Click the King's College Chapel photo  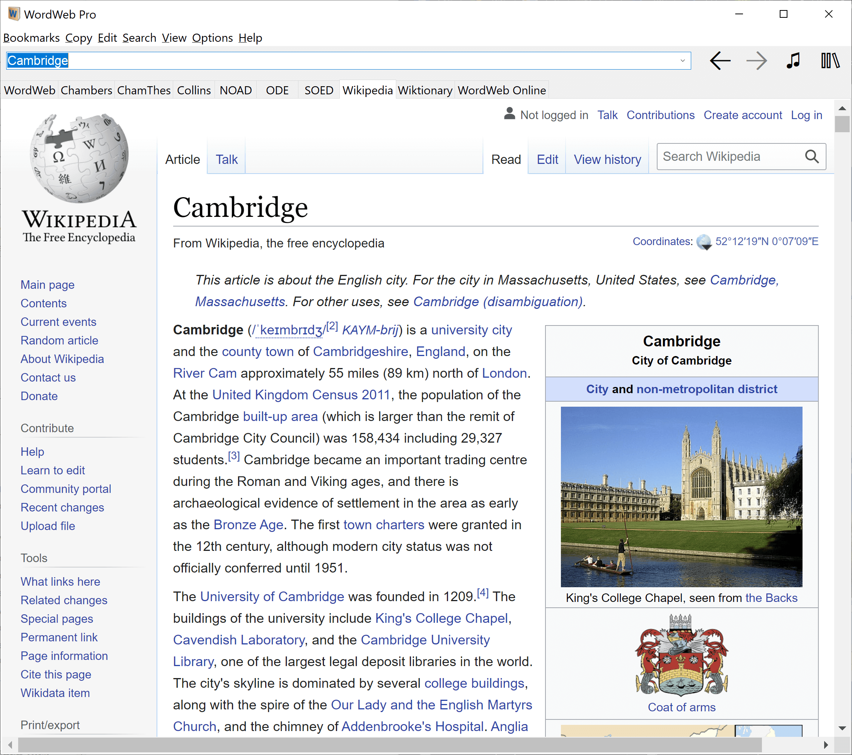pos(681,497)
